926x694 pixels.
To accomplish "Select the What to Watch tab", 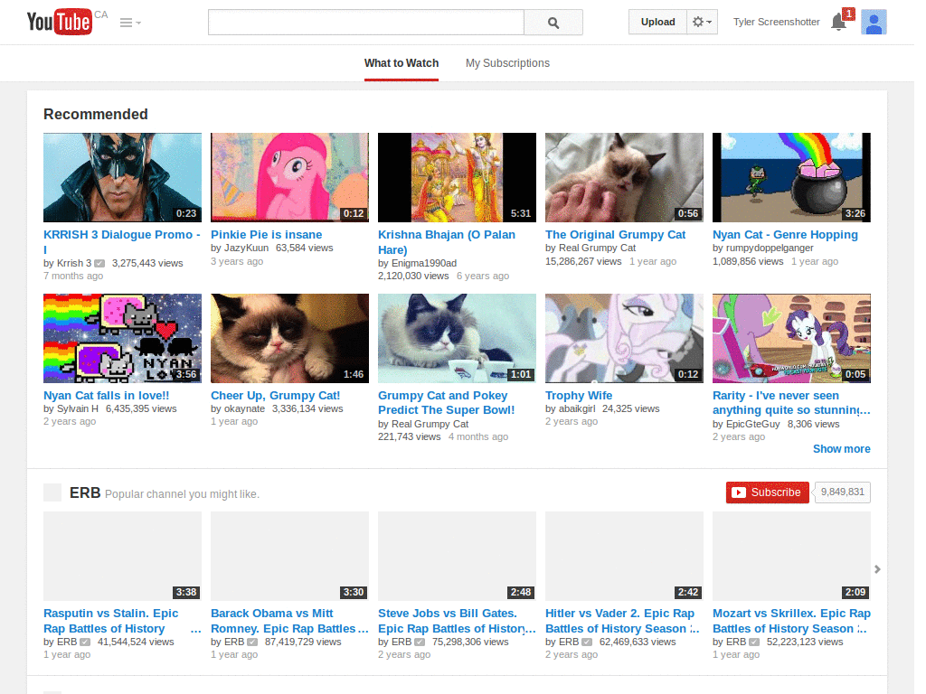I will [402, 63].
